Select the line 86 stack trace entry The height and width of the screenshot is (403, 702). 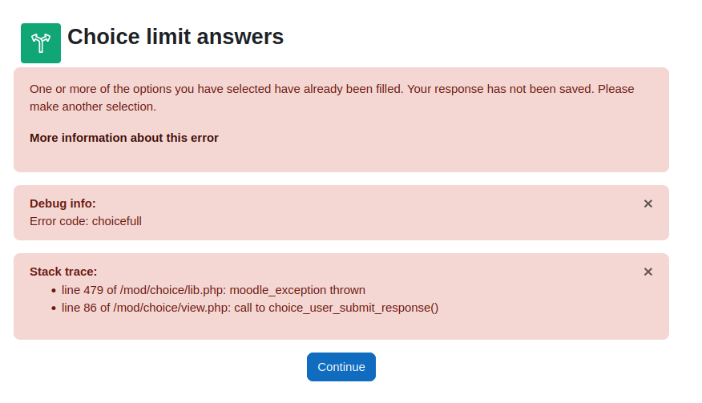click(x=250, y=308)
